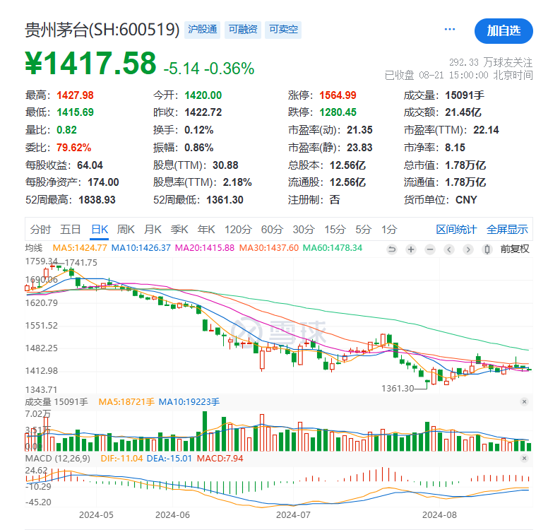Click the 最低 value 1415.69
The height and width of the screenshot is (530, 536).
[x=75, y=112]
